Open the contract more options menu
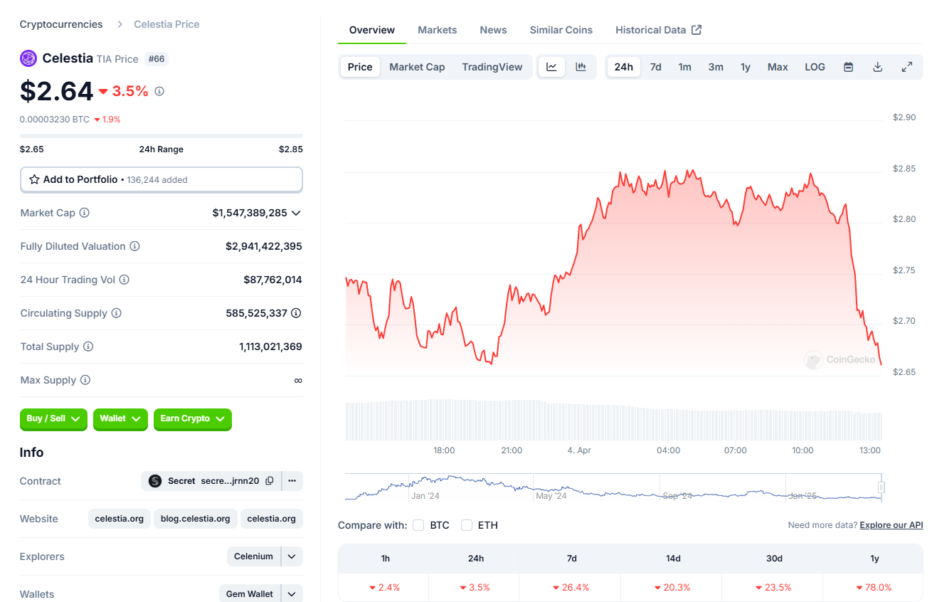Image resolution: width=937 pixels, height=602 pixels. [292, 481]
